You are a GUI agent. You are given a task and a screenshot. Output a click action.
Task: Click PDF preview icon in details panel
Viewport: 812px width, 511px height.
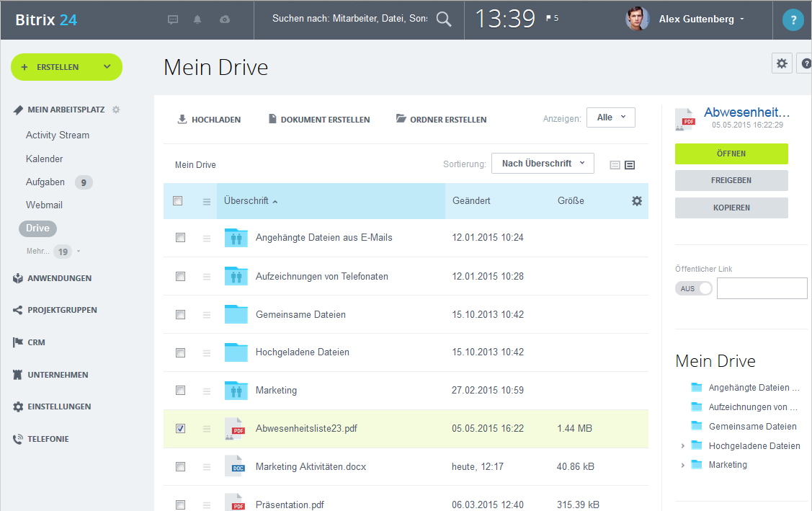(x=686, y=119)
